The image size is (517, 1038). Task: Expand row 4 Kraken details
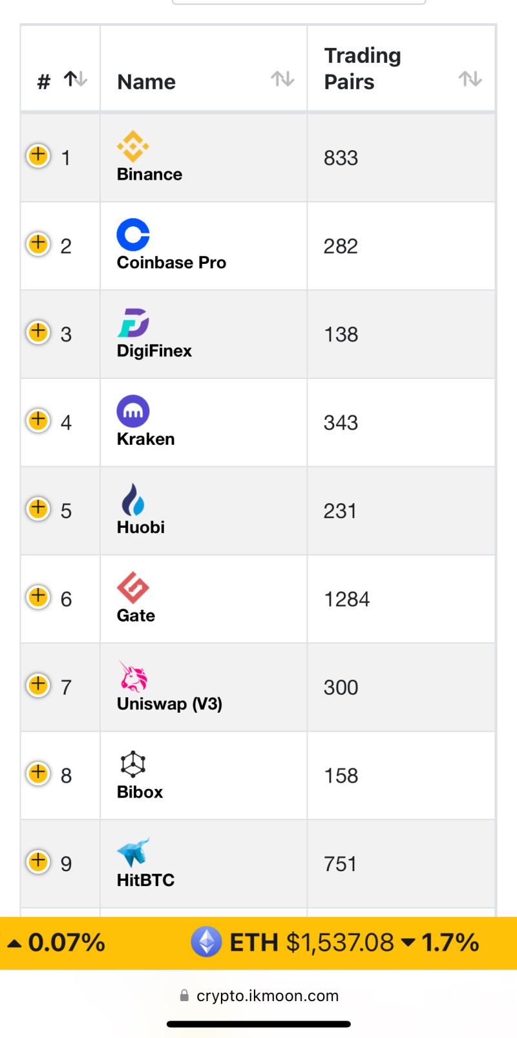click(38, 420)
